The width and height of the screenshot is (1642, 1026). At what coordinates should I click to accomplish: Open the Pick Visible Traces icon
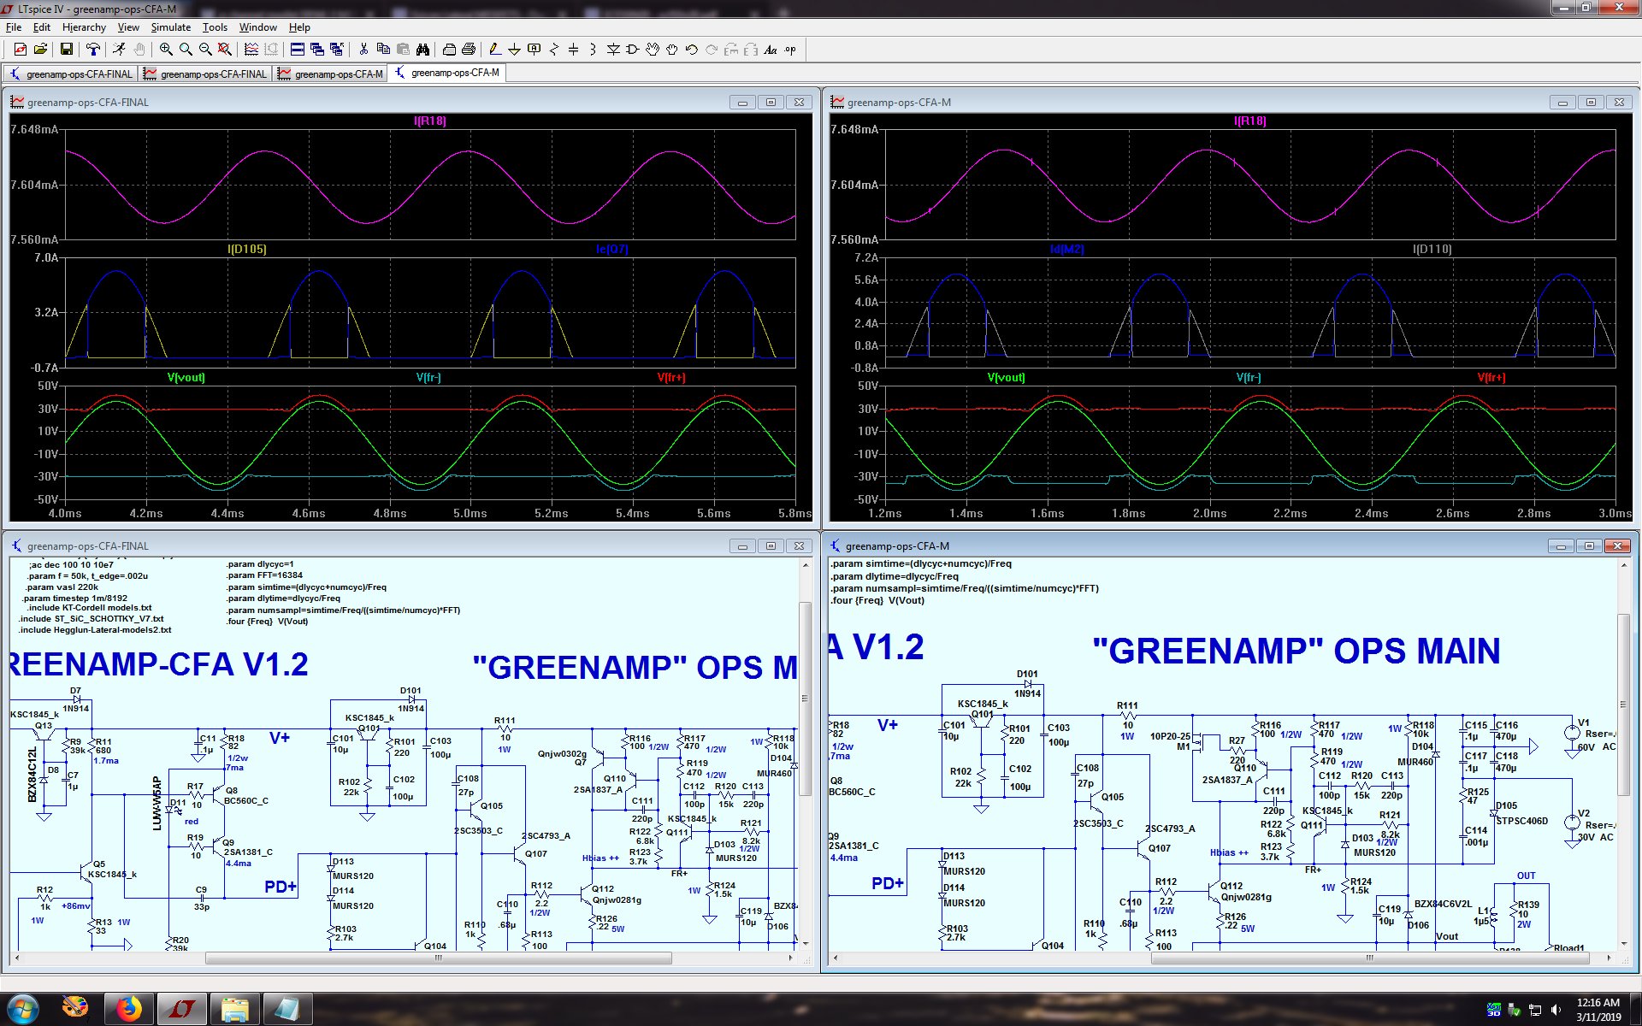[251, 50]
